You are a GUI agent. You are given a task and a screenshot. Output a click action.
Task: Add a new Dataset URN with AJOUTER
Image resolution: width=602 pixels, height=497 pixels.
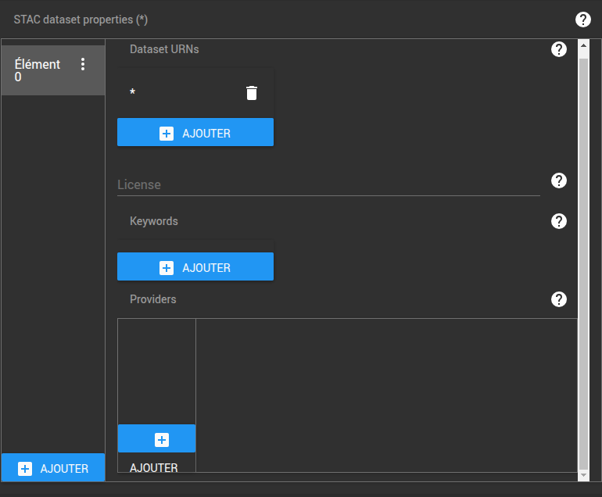pyautogui.click(x=195, y=132)
